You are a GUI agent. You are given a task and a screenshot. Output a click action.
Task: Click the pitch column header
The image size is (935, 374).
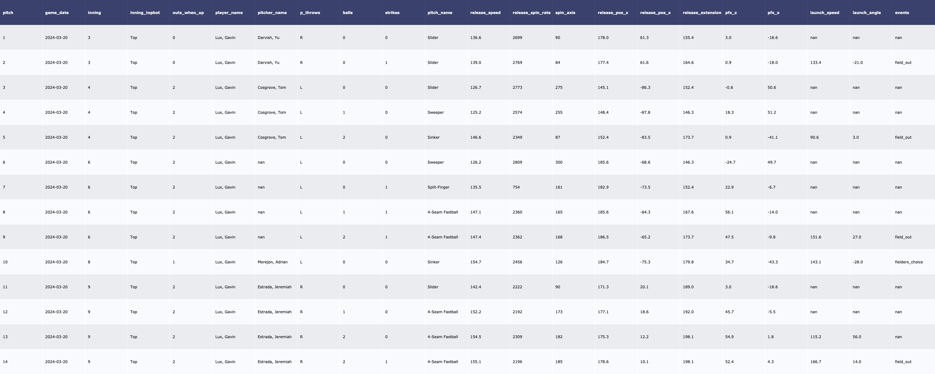point(8,13)
